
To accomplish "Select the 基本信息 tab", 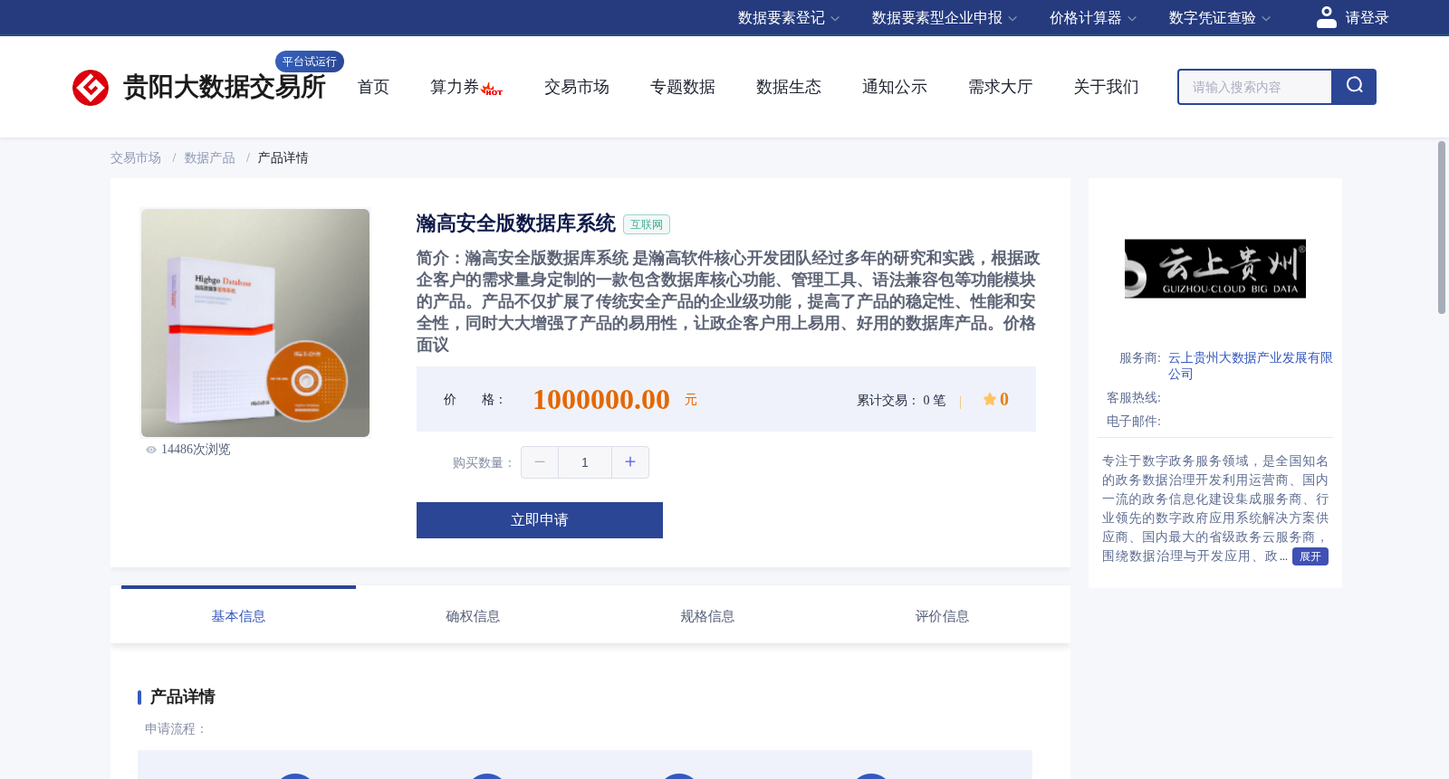I will coord(238,616).
